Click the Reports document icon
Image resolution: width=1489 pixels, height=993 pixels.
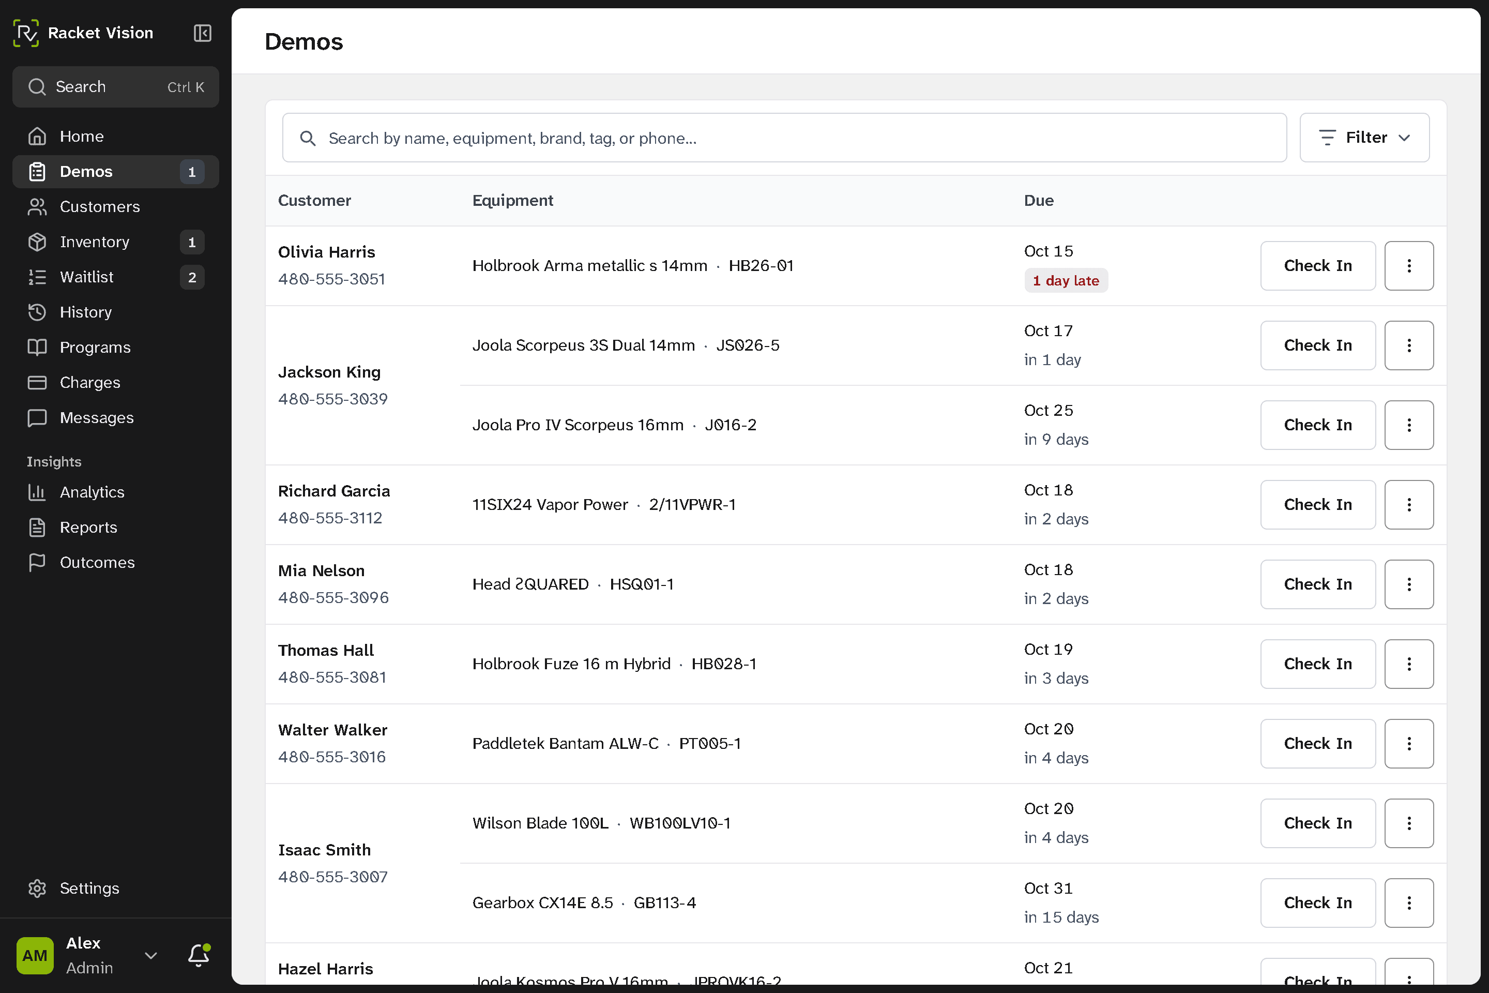37,528
